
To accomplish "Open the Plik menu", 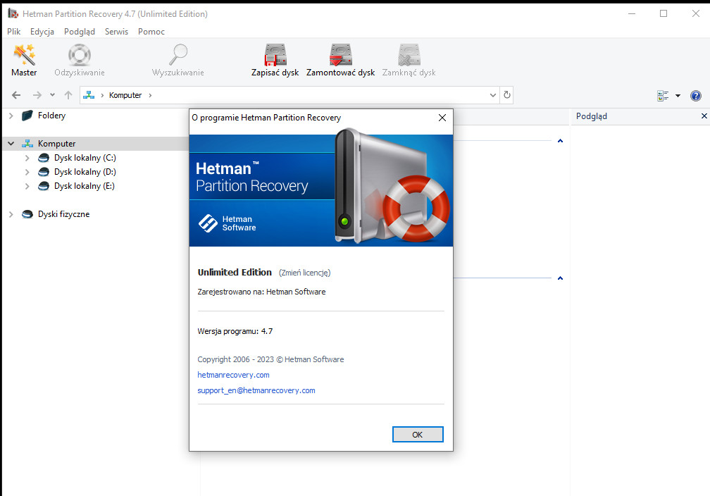I will [13, 32].
